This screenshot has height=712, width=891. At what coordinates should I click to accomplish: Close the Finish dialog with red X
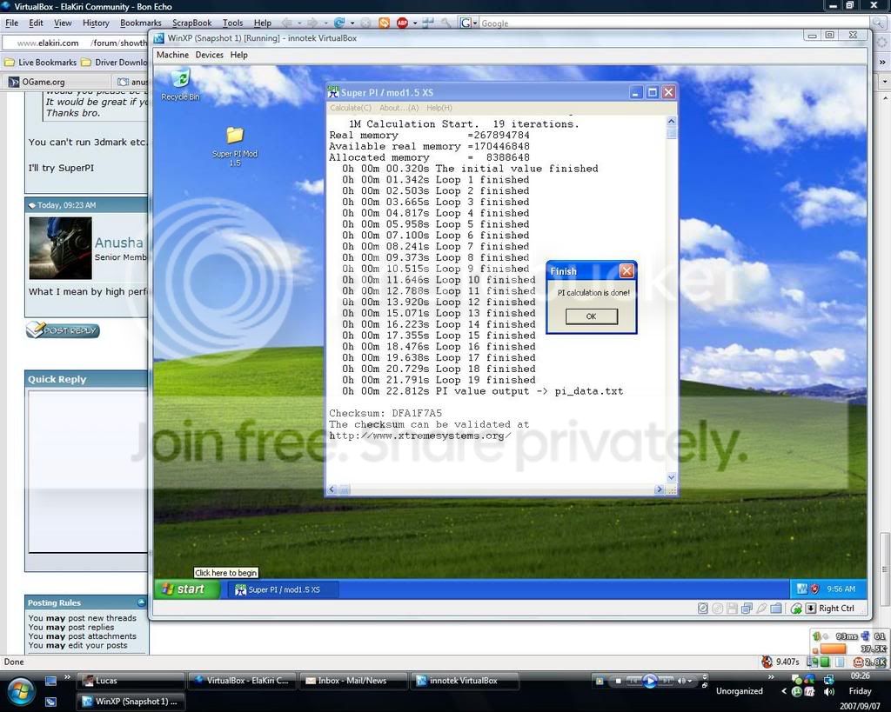tap(626, 271)
